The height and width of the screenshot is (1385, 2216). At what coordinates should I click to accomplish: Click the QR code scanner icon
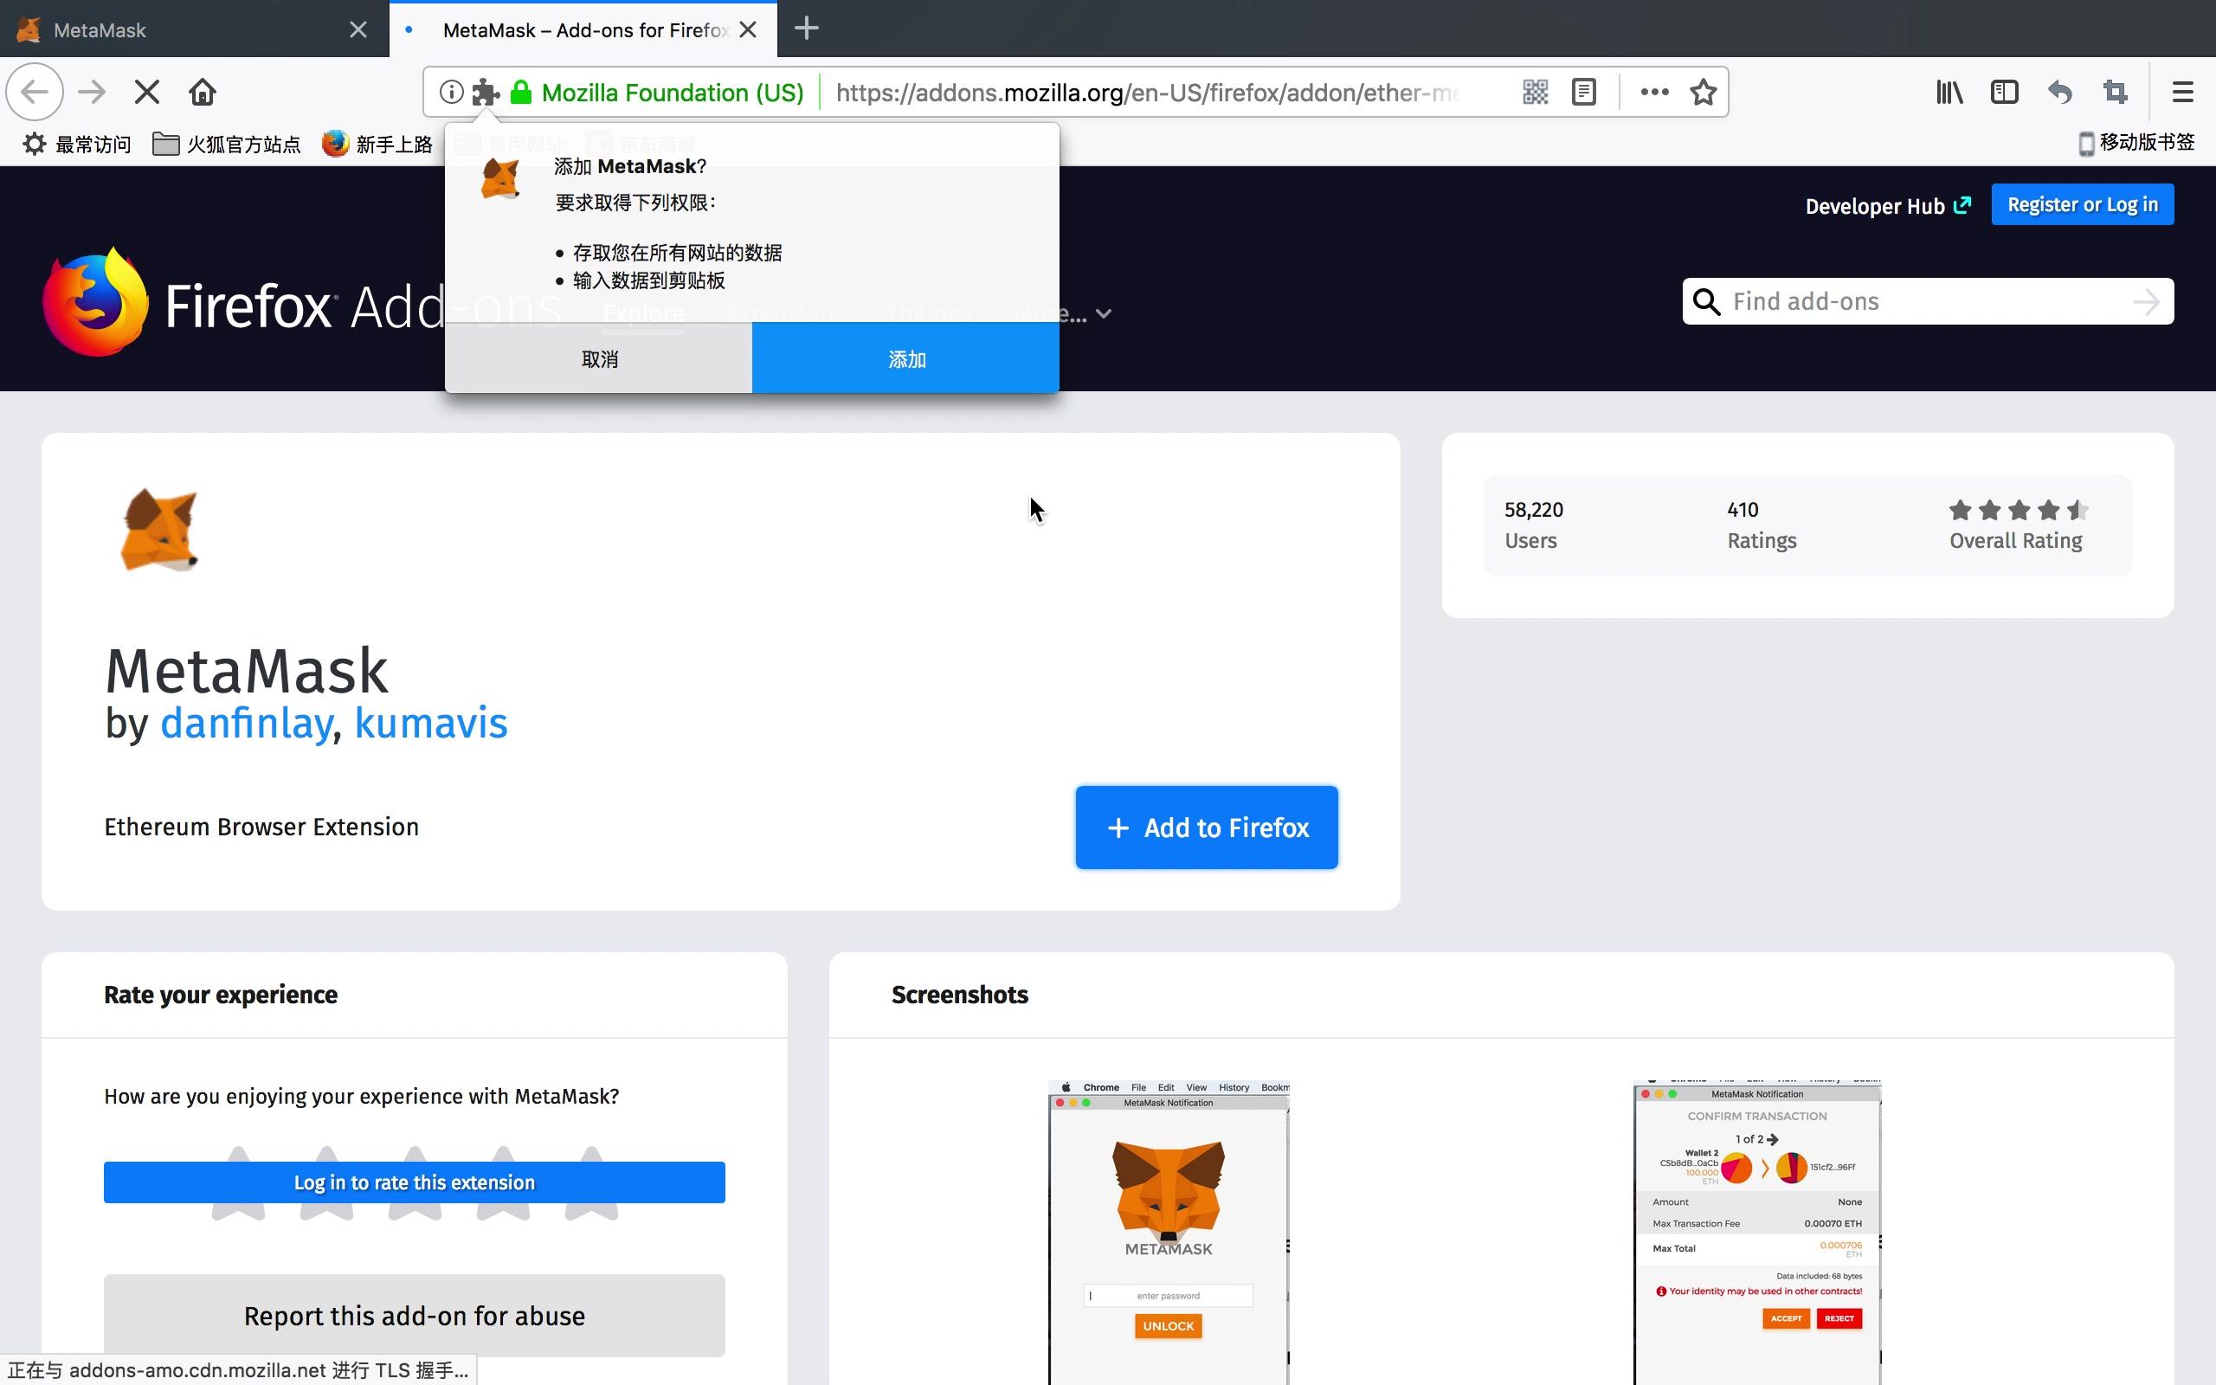(1535, 91)
